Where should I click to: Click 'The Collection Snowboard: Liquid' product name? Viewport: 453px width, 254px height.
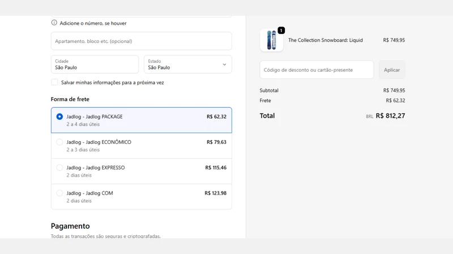[x=325, y=40]
